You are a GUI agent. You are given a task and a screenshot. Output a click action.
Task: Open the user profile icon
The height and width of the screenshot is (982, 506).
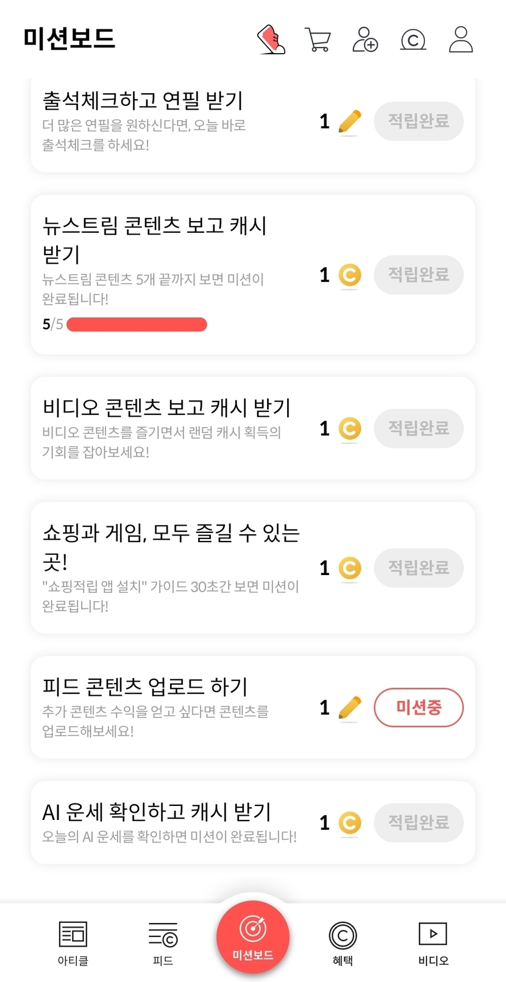tap(461, 40)
